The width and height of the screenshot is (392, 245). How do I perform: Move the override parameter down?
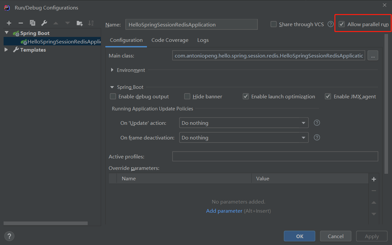coord(374,214)
